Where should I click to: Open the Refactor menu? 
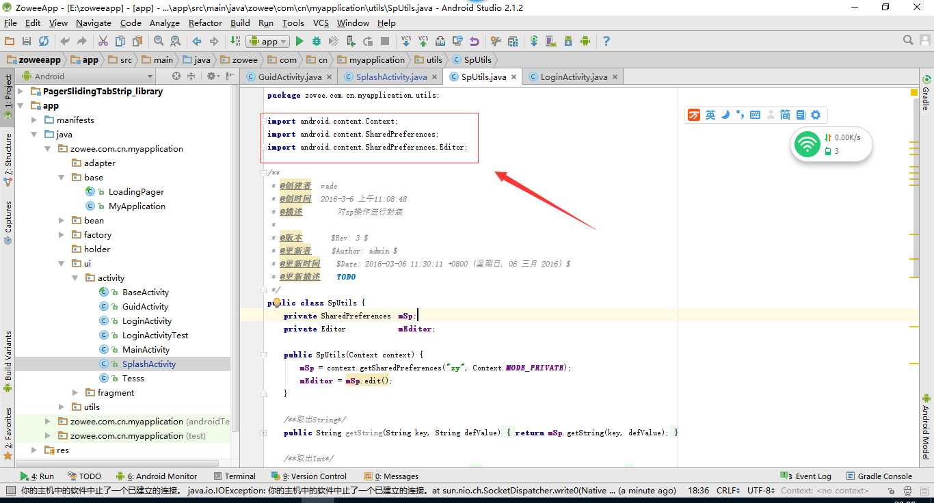[205, 23]
